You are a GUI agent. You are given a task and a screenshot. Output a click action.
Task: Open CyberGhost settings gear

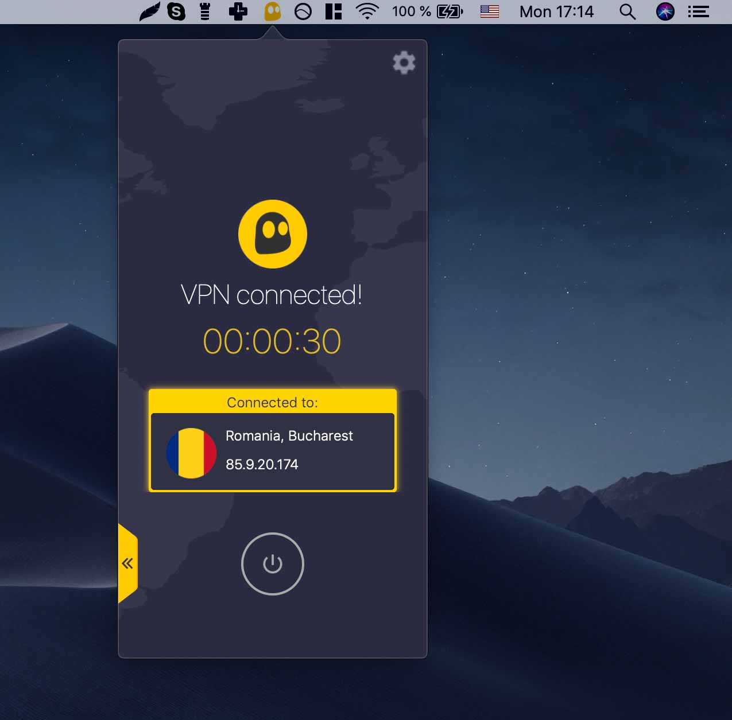pos(404,63)
